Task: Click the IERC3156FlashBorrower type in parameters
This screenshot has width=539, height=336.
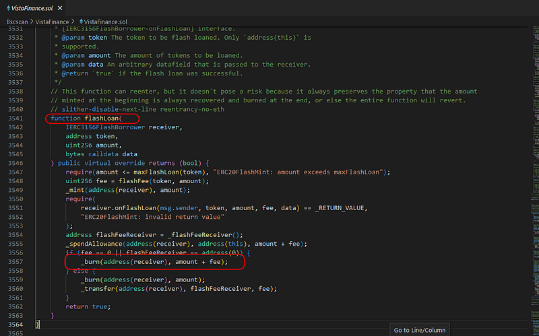Action: tap(104, 127)
